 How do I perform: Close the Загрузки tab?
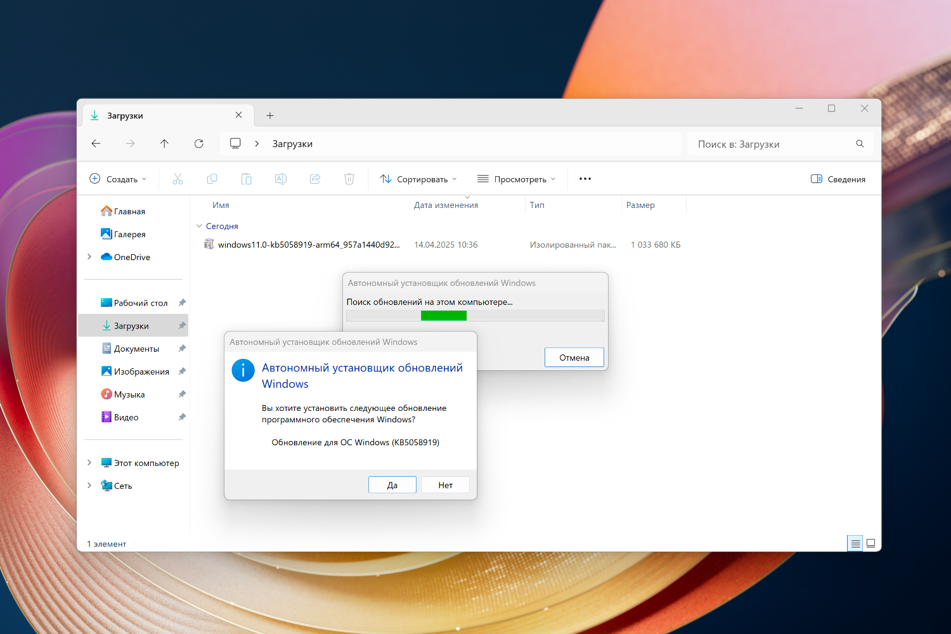238,115
